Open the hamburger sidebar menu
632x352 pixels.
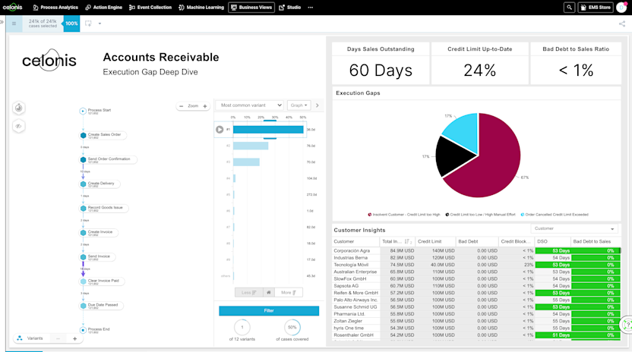14,24
